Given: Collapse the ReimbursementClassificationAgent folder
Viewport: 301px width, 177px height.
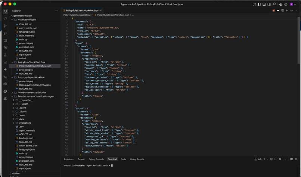Looking at the screenshot, I should point(12,96).
